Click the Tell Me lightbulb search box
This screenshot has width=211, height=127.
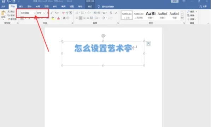[106, 6]
